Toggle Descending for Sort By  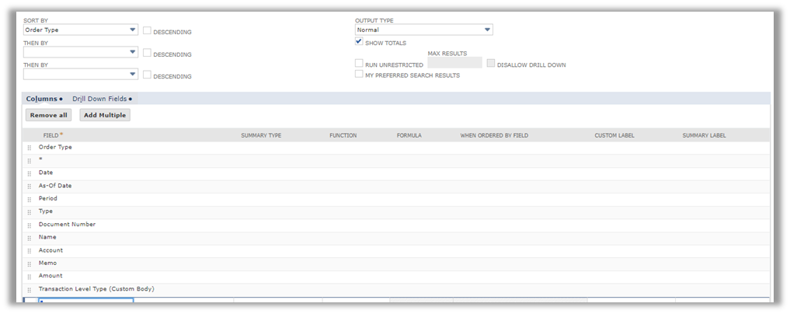[x=147, y=31]
